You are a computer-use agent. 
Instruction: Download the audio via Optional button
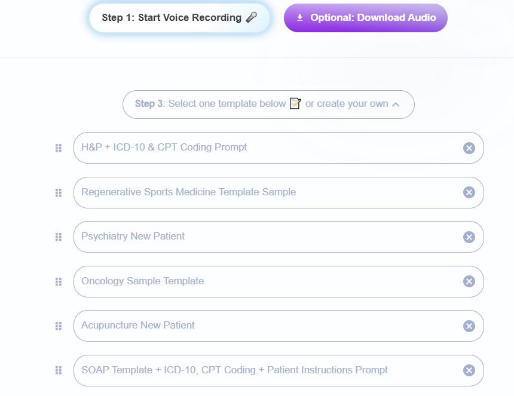click(x=366, y=18)
